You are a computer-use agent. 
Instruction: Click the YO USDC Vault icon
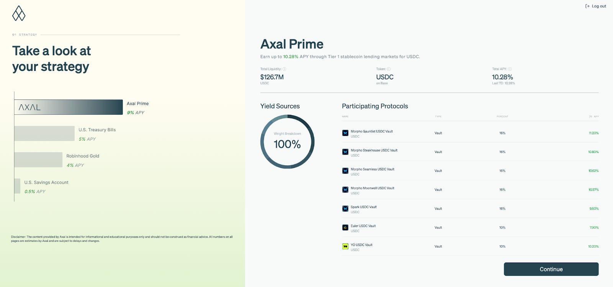(345, 246)
